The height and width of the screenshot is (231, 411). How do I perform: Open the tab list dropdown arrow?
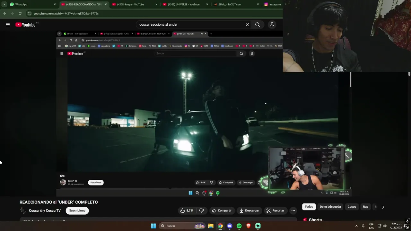(4, 4)
